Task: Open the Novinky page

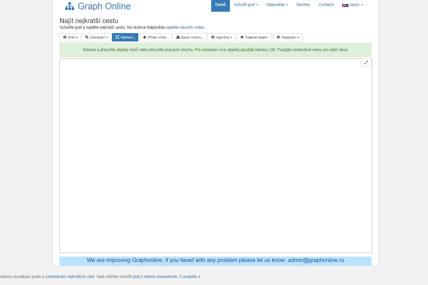Action: (x=303, y=5)
